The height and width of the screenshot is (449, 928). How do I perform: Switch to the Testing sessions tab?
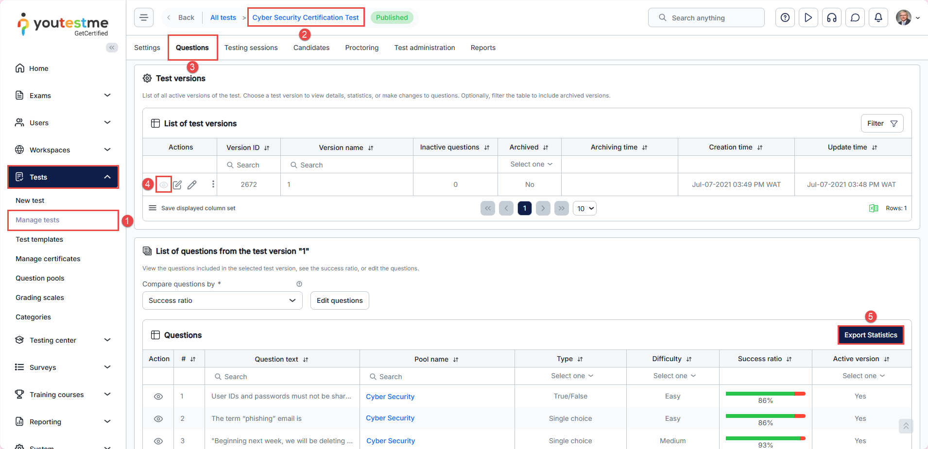click(251, 48)
